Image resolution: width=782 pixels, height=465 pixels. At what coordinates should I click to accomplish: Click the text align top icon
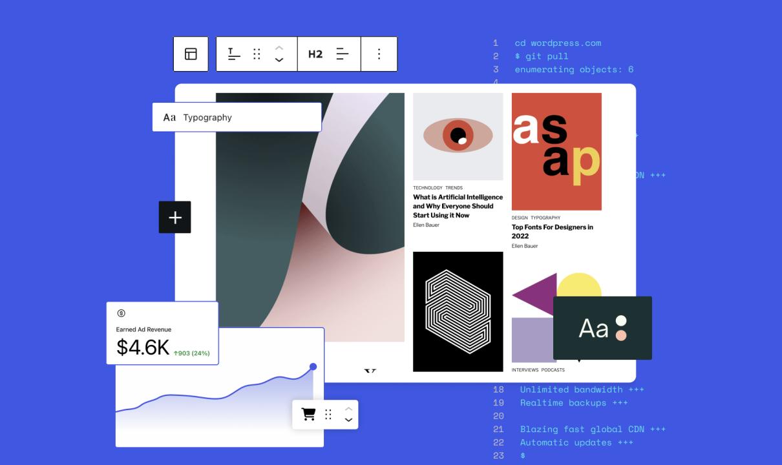pyautogui.click(x=233, y=54)
